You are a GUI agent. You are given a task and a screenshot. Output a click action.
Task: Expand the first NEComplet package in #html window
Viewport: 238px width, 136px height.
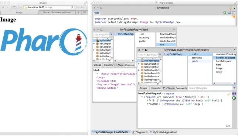(94, 44)
